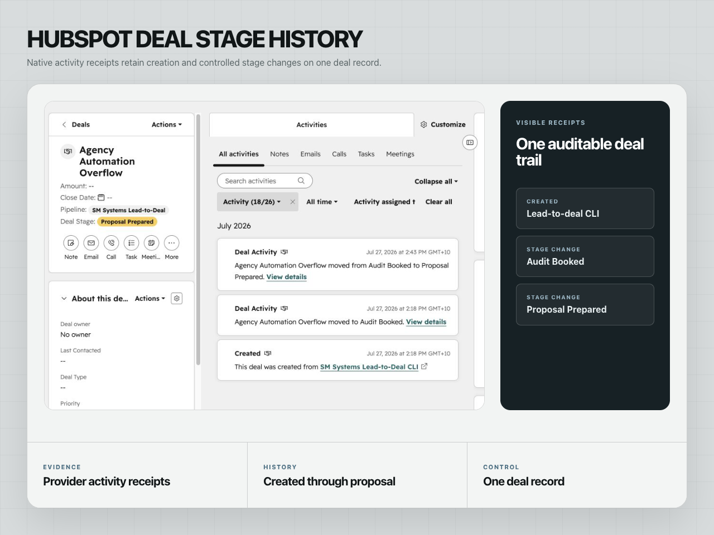Click the Deal Type field label
This screenshot has height=535, width=714.
(x=73, y=377)
